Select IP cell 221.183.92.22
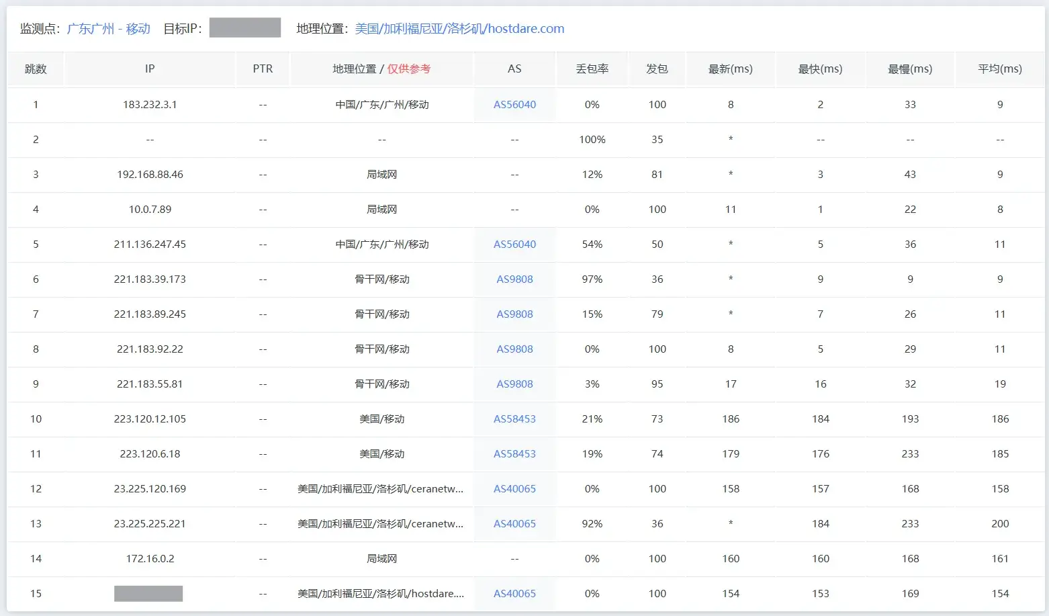1049x616 pixels. tap(150, 349)
